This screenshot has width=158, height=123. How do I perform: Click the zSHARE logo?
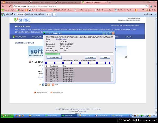point(22,20)
